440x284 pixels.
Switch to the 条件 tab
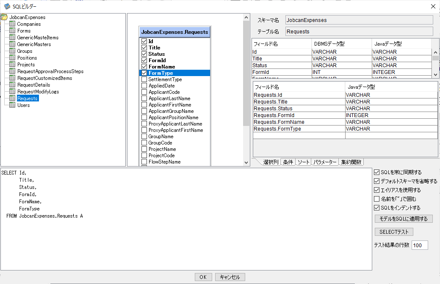[x=288, y=162]
